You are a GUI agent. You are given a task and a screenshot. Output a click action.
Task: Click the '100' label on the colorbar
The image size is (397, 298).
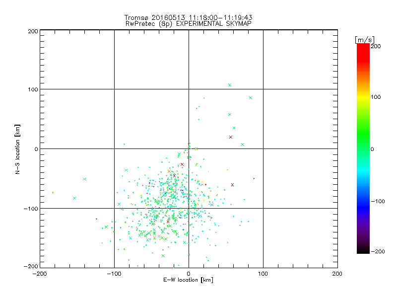(376, 97)
